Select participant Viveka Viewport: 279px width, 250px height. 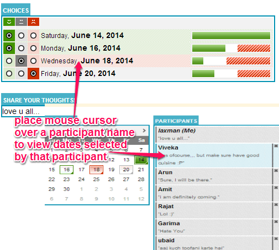click(214, 155)
